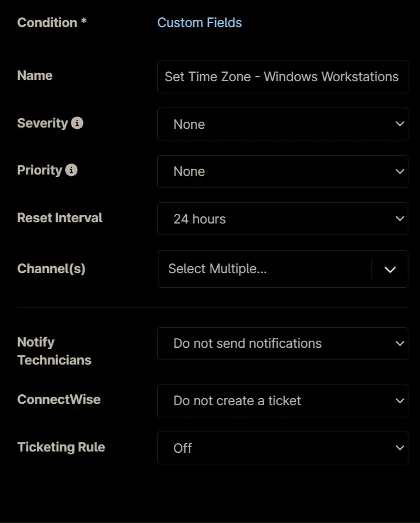Image resolution: width=420 pixels, height=523 pixels.
Task: Click the Reset Interval label
Action: coord(60,218)
